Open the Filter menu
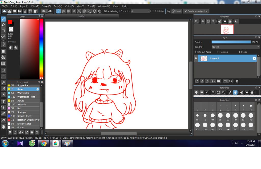 [x=35, y=6]
